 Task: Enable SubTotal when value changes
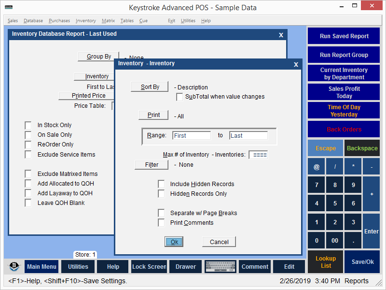coord(180,97)
